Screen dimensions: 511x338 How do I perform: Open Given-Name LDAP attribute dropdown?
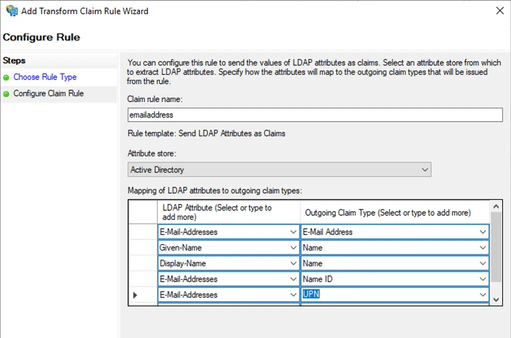click(294, 248)
